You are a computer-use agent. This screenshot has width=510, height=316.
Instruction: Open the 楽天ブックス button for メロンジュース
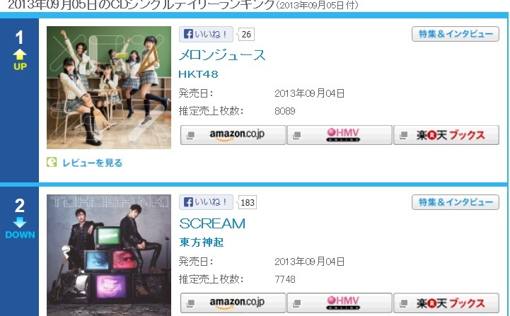coord(446,135)
